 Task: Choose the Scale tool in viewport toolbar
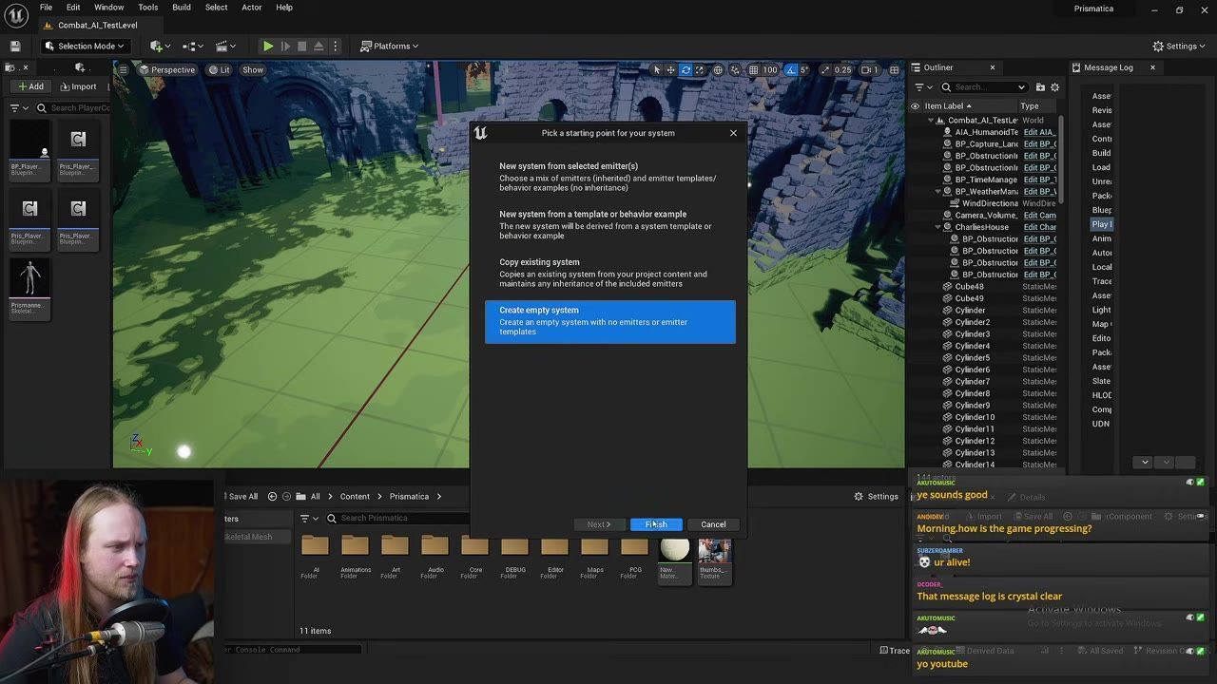(700, 69)
